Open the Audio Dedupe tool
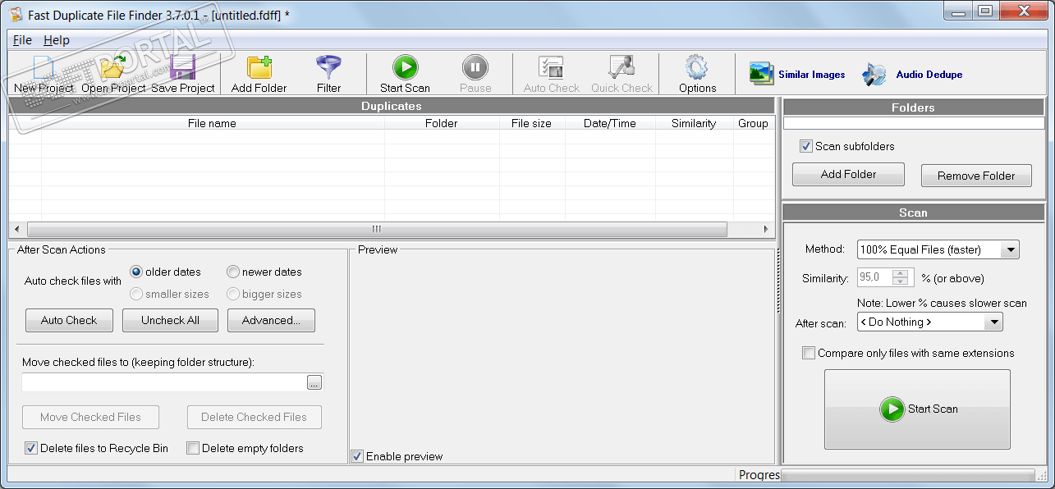Screen dimensions: 1055x489 coord(912,74)
